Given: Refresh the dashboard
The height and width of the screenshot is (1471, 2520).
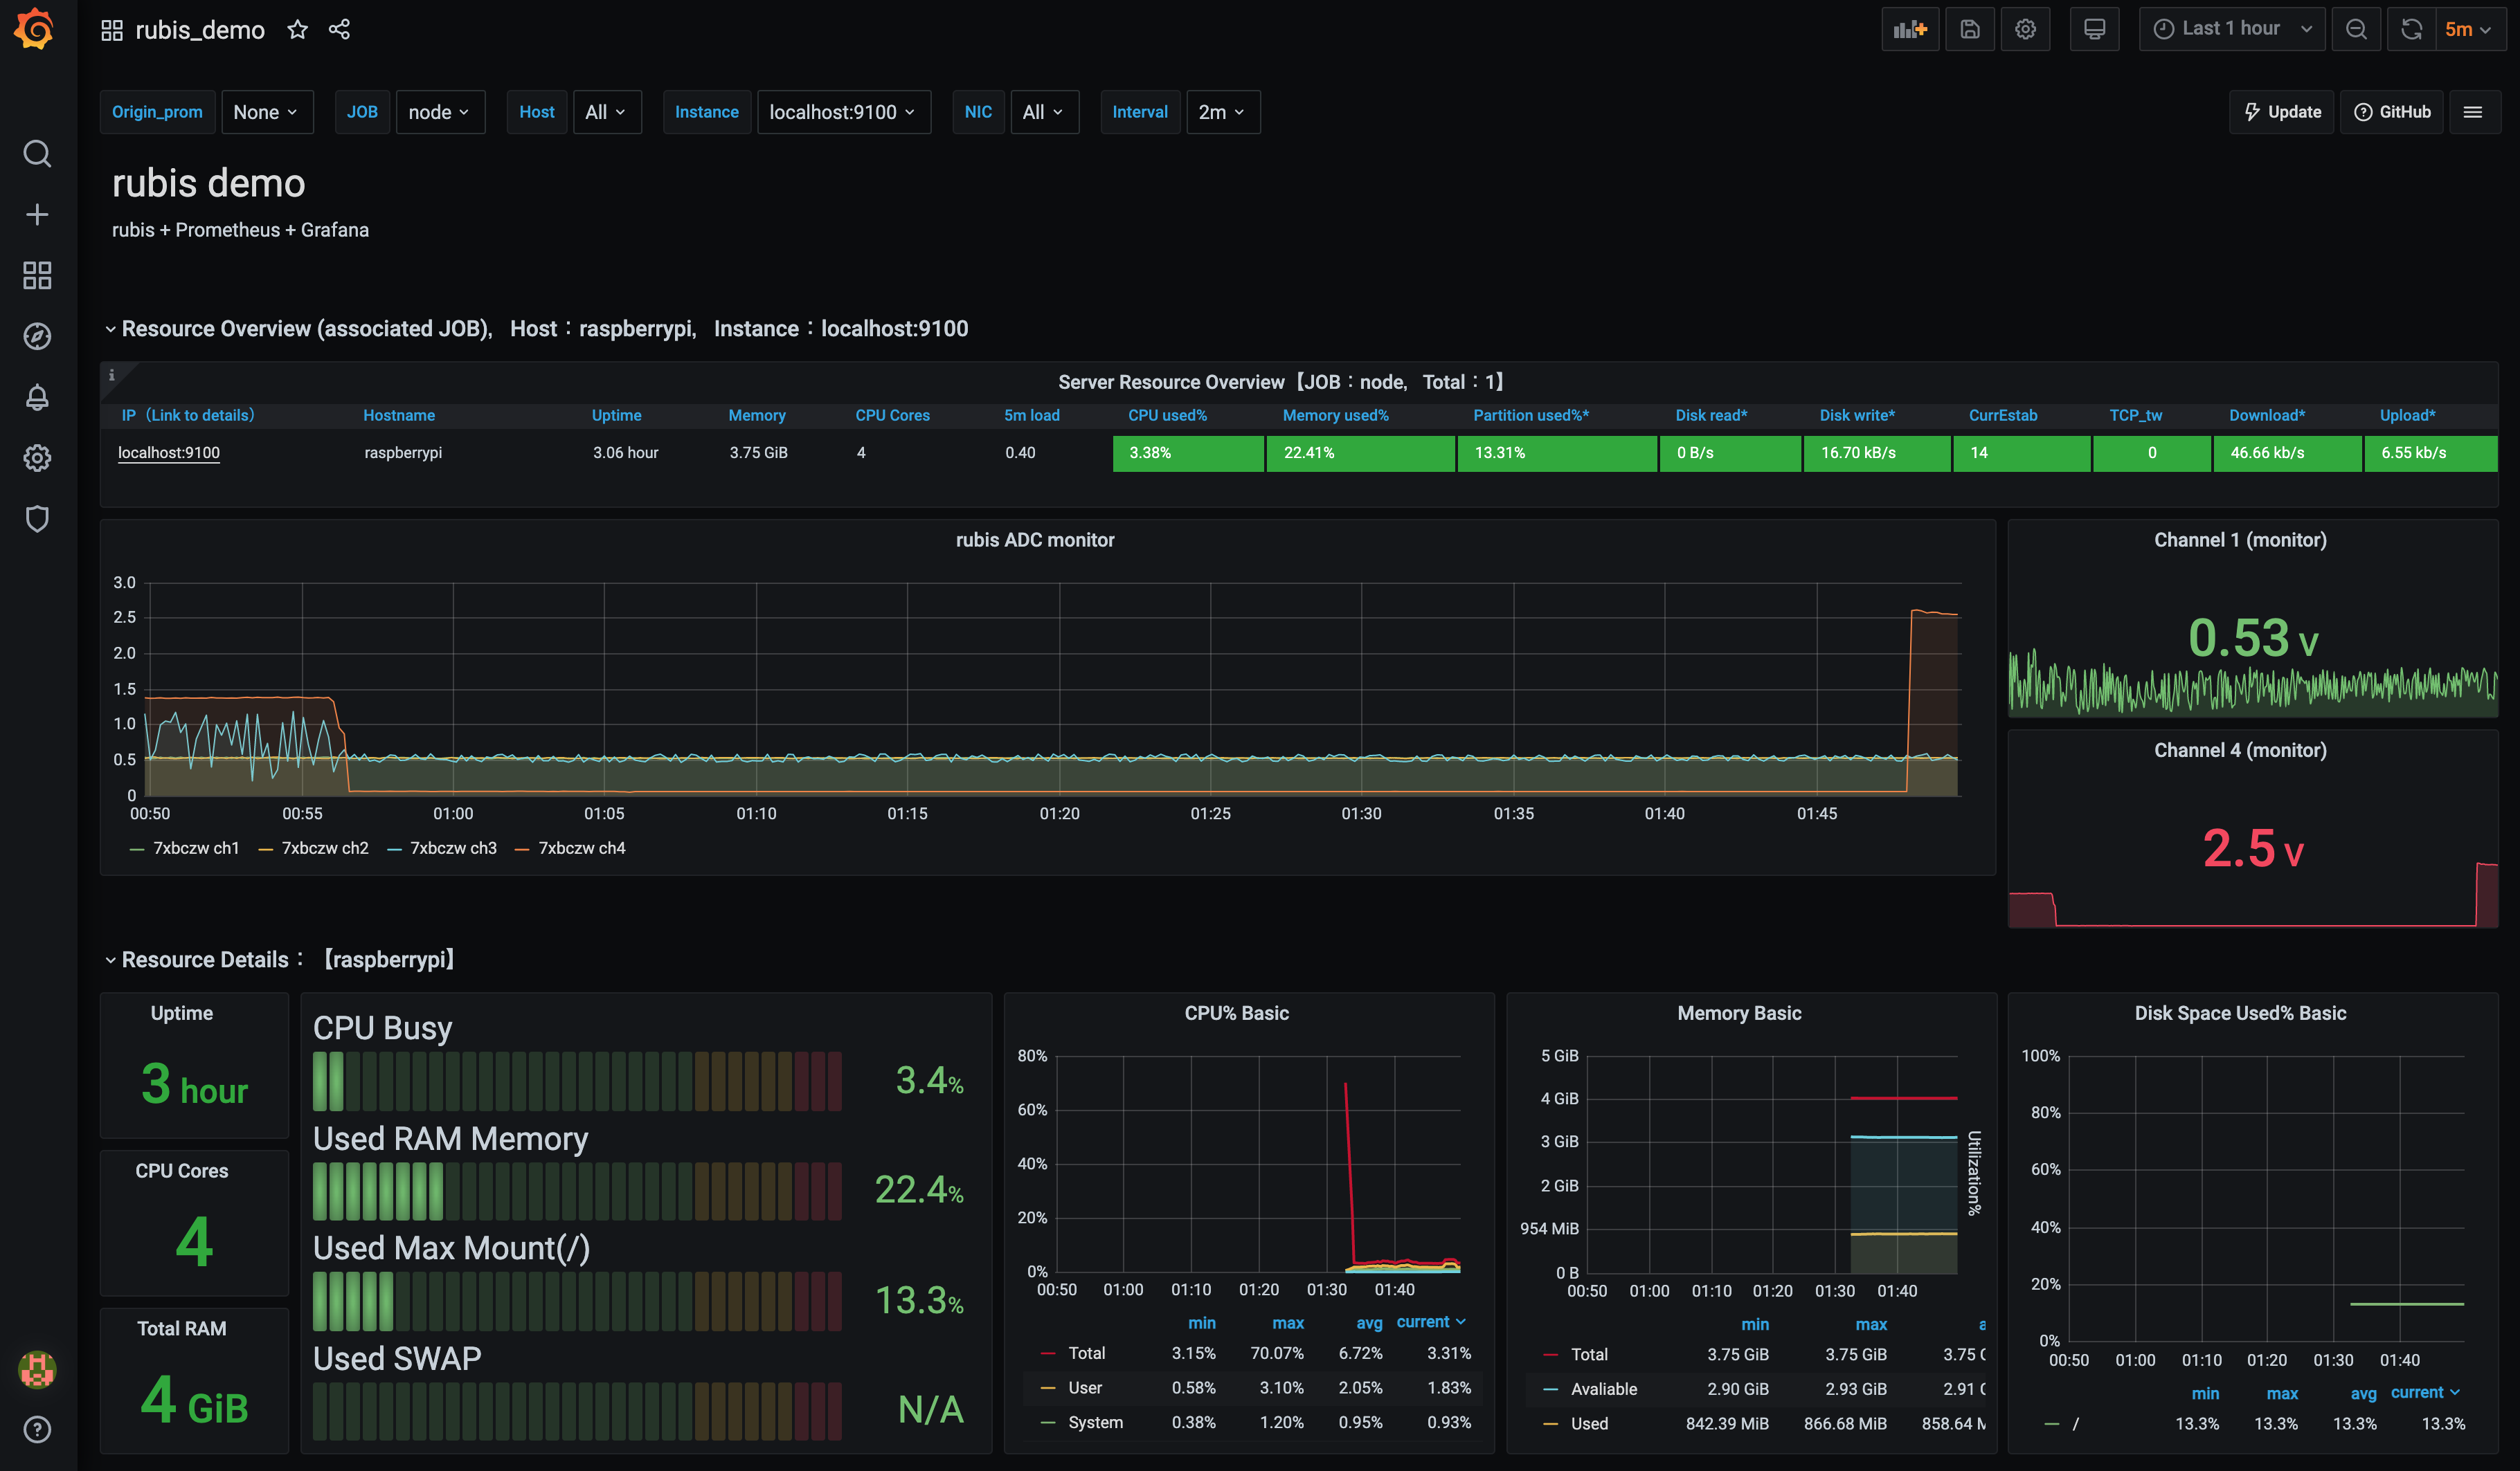Looking at the screenshot, I should pyautogui.click(x=2411, y=29).
